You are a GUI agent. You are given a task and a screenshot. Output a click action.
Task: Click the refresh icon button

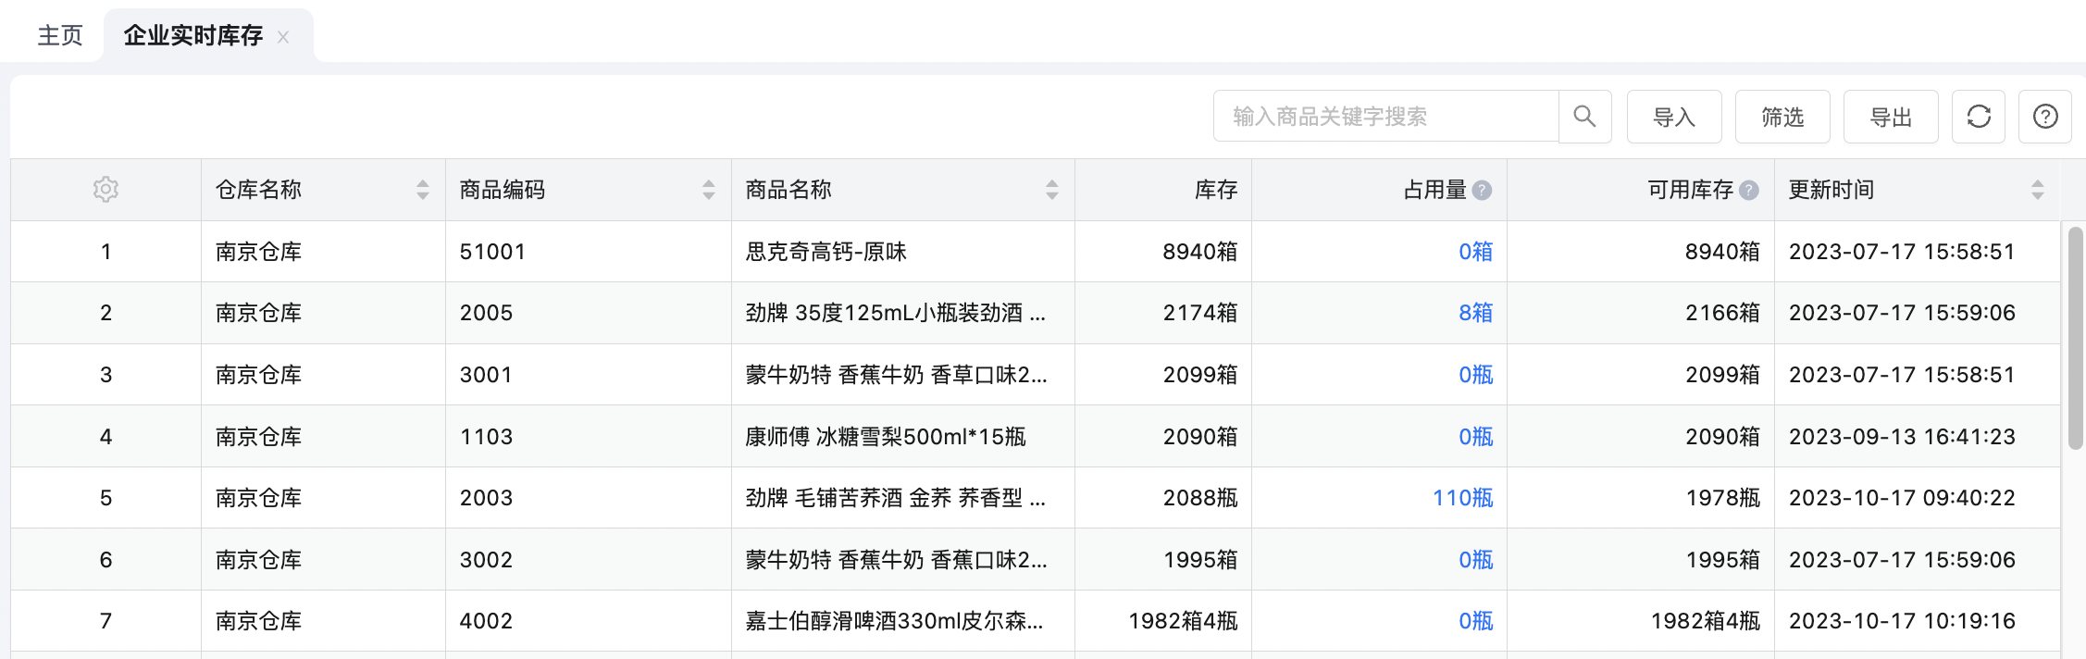point(1979,117)
